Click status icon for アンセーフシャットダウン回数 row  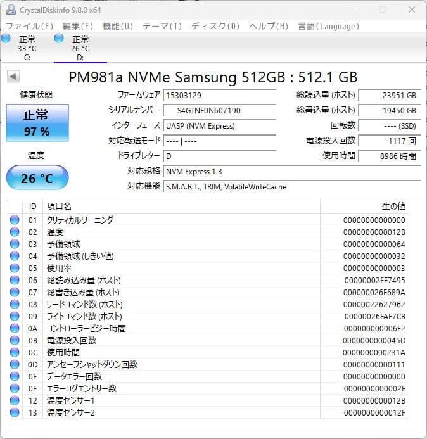pyautogui.click(x=15, y=364)
